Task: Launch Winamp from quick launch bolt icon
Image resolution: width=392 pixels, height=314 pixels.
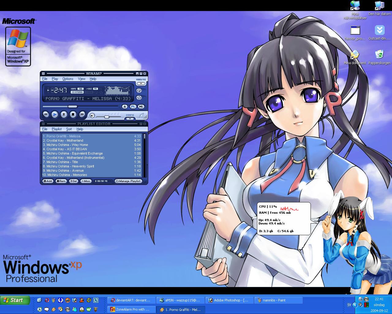Action: tap(54, 309)
